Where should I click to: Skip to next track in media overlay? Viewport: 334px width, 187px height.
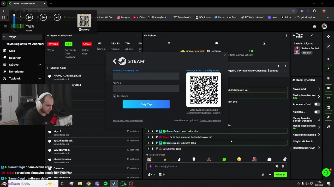tap(57, 17)
